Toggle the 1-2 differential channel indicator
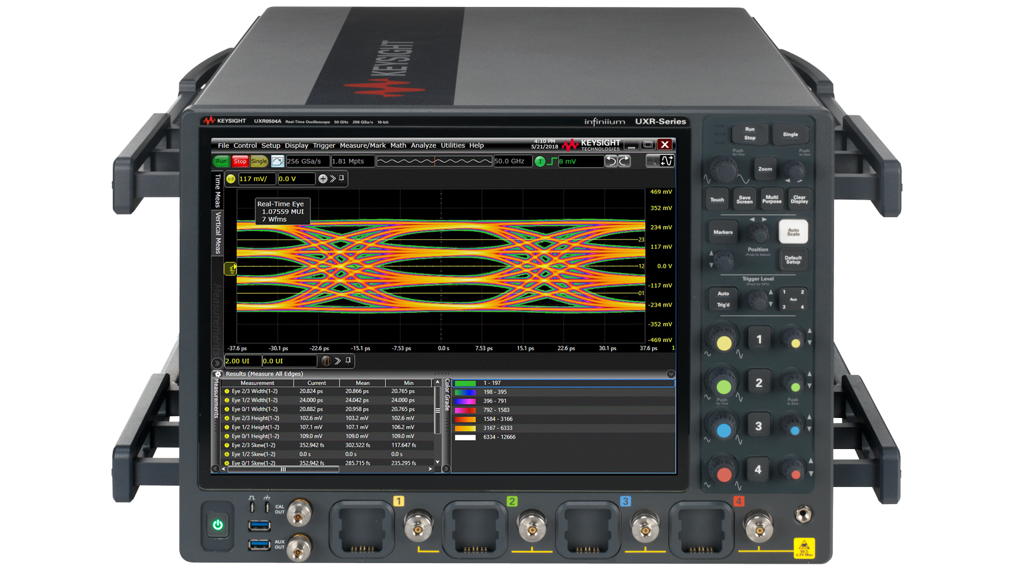Screen dimensions: 1014x570 tap(231, 179)
